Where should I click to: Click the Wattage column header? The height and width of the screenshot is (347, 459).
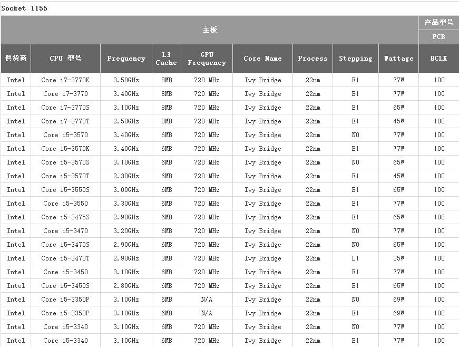click(398, 58)
